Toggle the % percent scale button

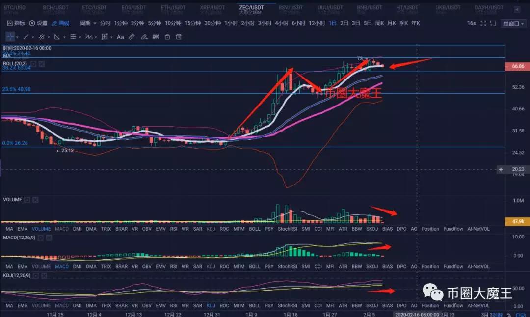tap(509, 315)
